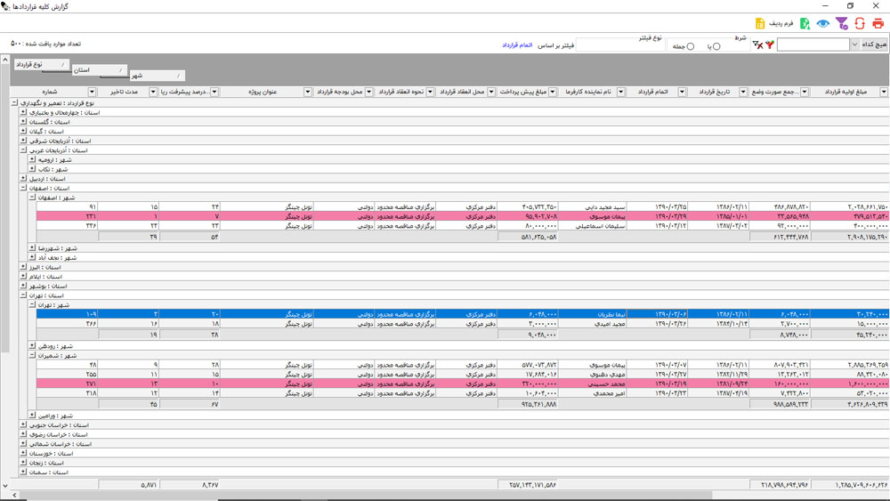Sort by محل انعقاد قرارداد column header
890x501 pixels.
coord(463,92)
